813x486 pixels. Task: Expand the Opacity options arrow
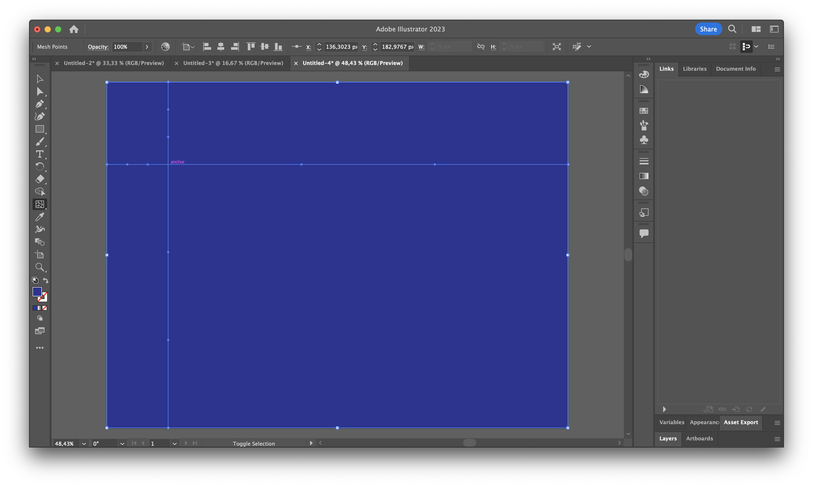147,46
